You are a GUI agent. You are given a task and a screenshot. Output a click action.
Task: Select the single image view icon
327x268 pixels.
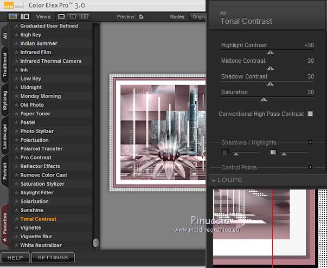[61, 16]
